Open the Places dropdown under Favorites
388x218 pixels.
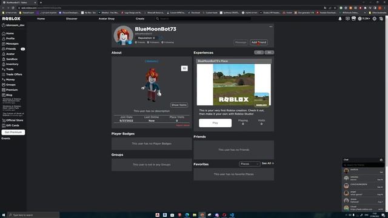pos(249,164)
